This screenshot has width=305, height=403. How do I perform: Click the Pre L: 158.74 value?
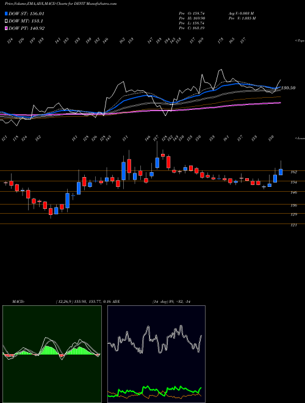point(192,23)
